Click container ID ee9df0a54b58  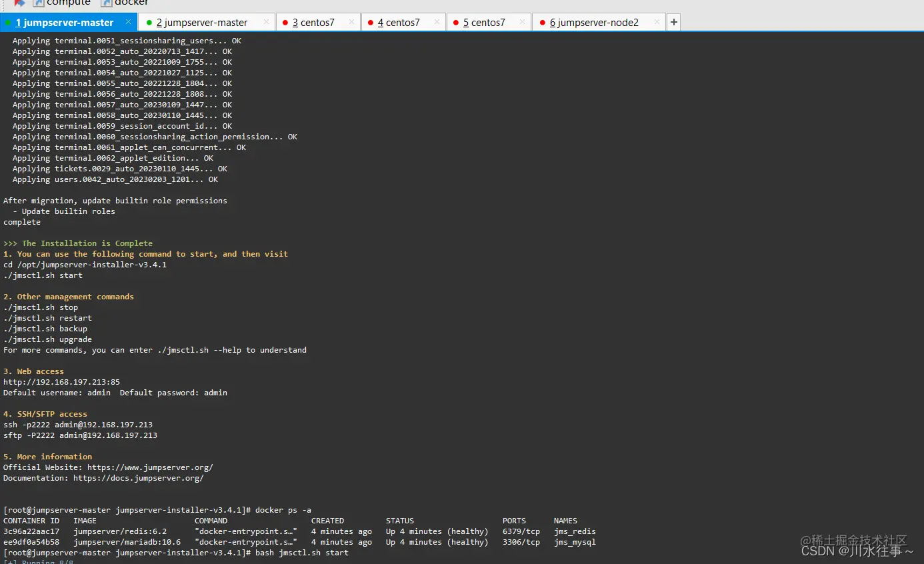[31, 542]
